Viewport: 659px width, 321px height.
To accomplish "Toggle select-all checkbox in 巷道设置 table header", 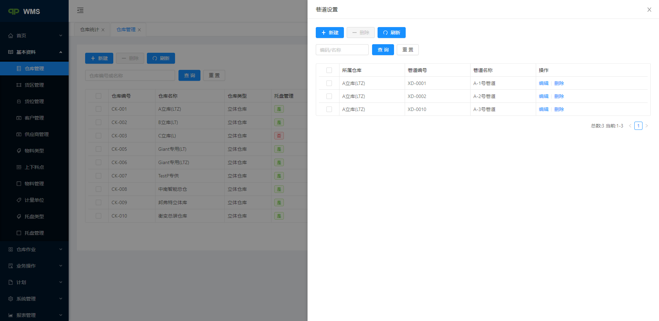I will click(329, 70).
